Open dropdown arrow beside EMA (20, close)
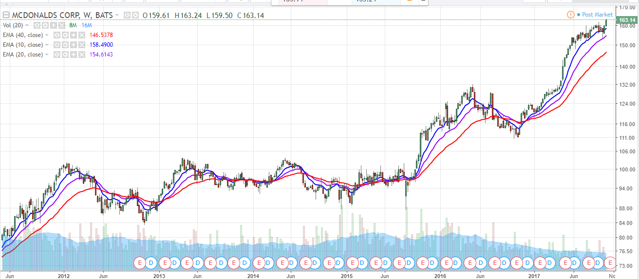The image size is (639, 279). [47, 55]
